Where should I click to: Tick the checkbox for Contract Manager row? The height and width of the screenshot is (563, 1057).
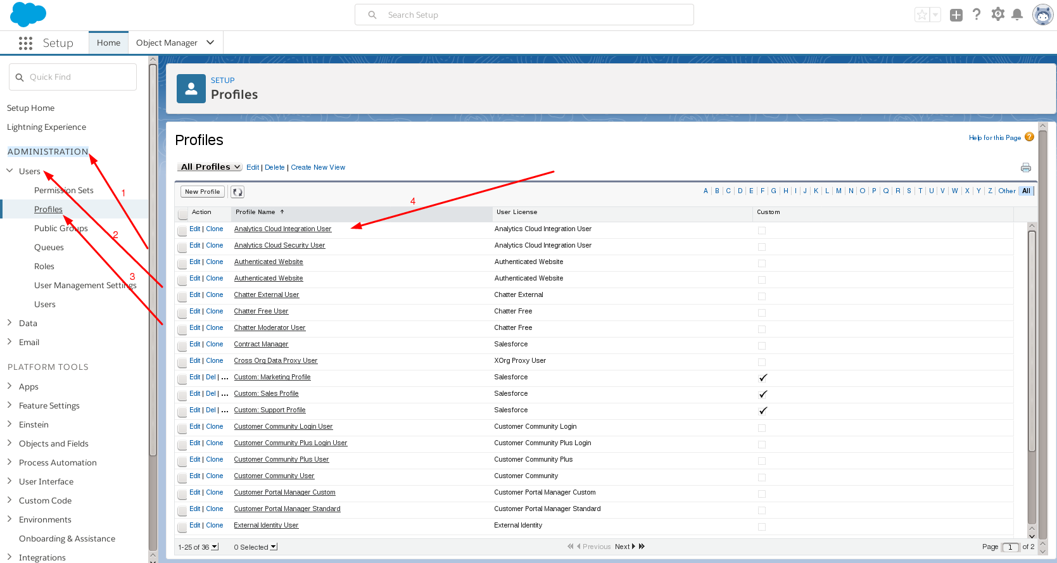182,345
